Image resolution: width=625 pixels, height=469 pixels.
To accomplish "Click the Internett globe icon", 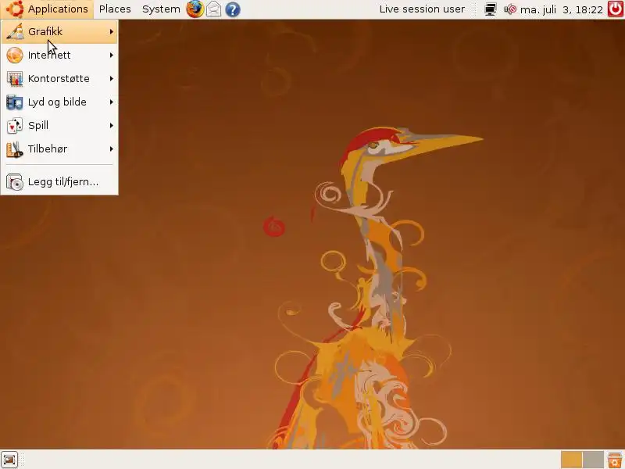I will [14, 55].
